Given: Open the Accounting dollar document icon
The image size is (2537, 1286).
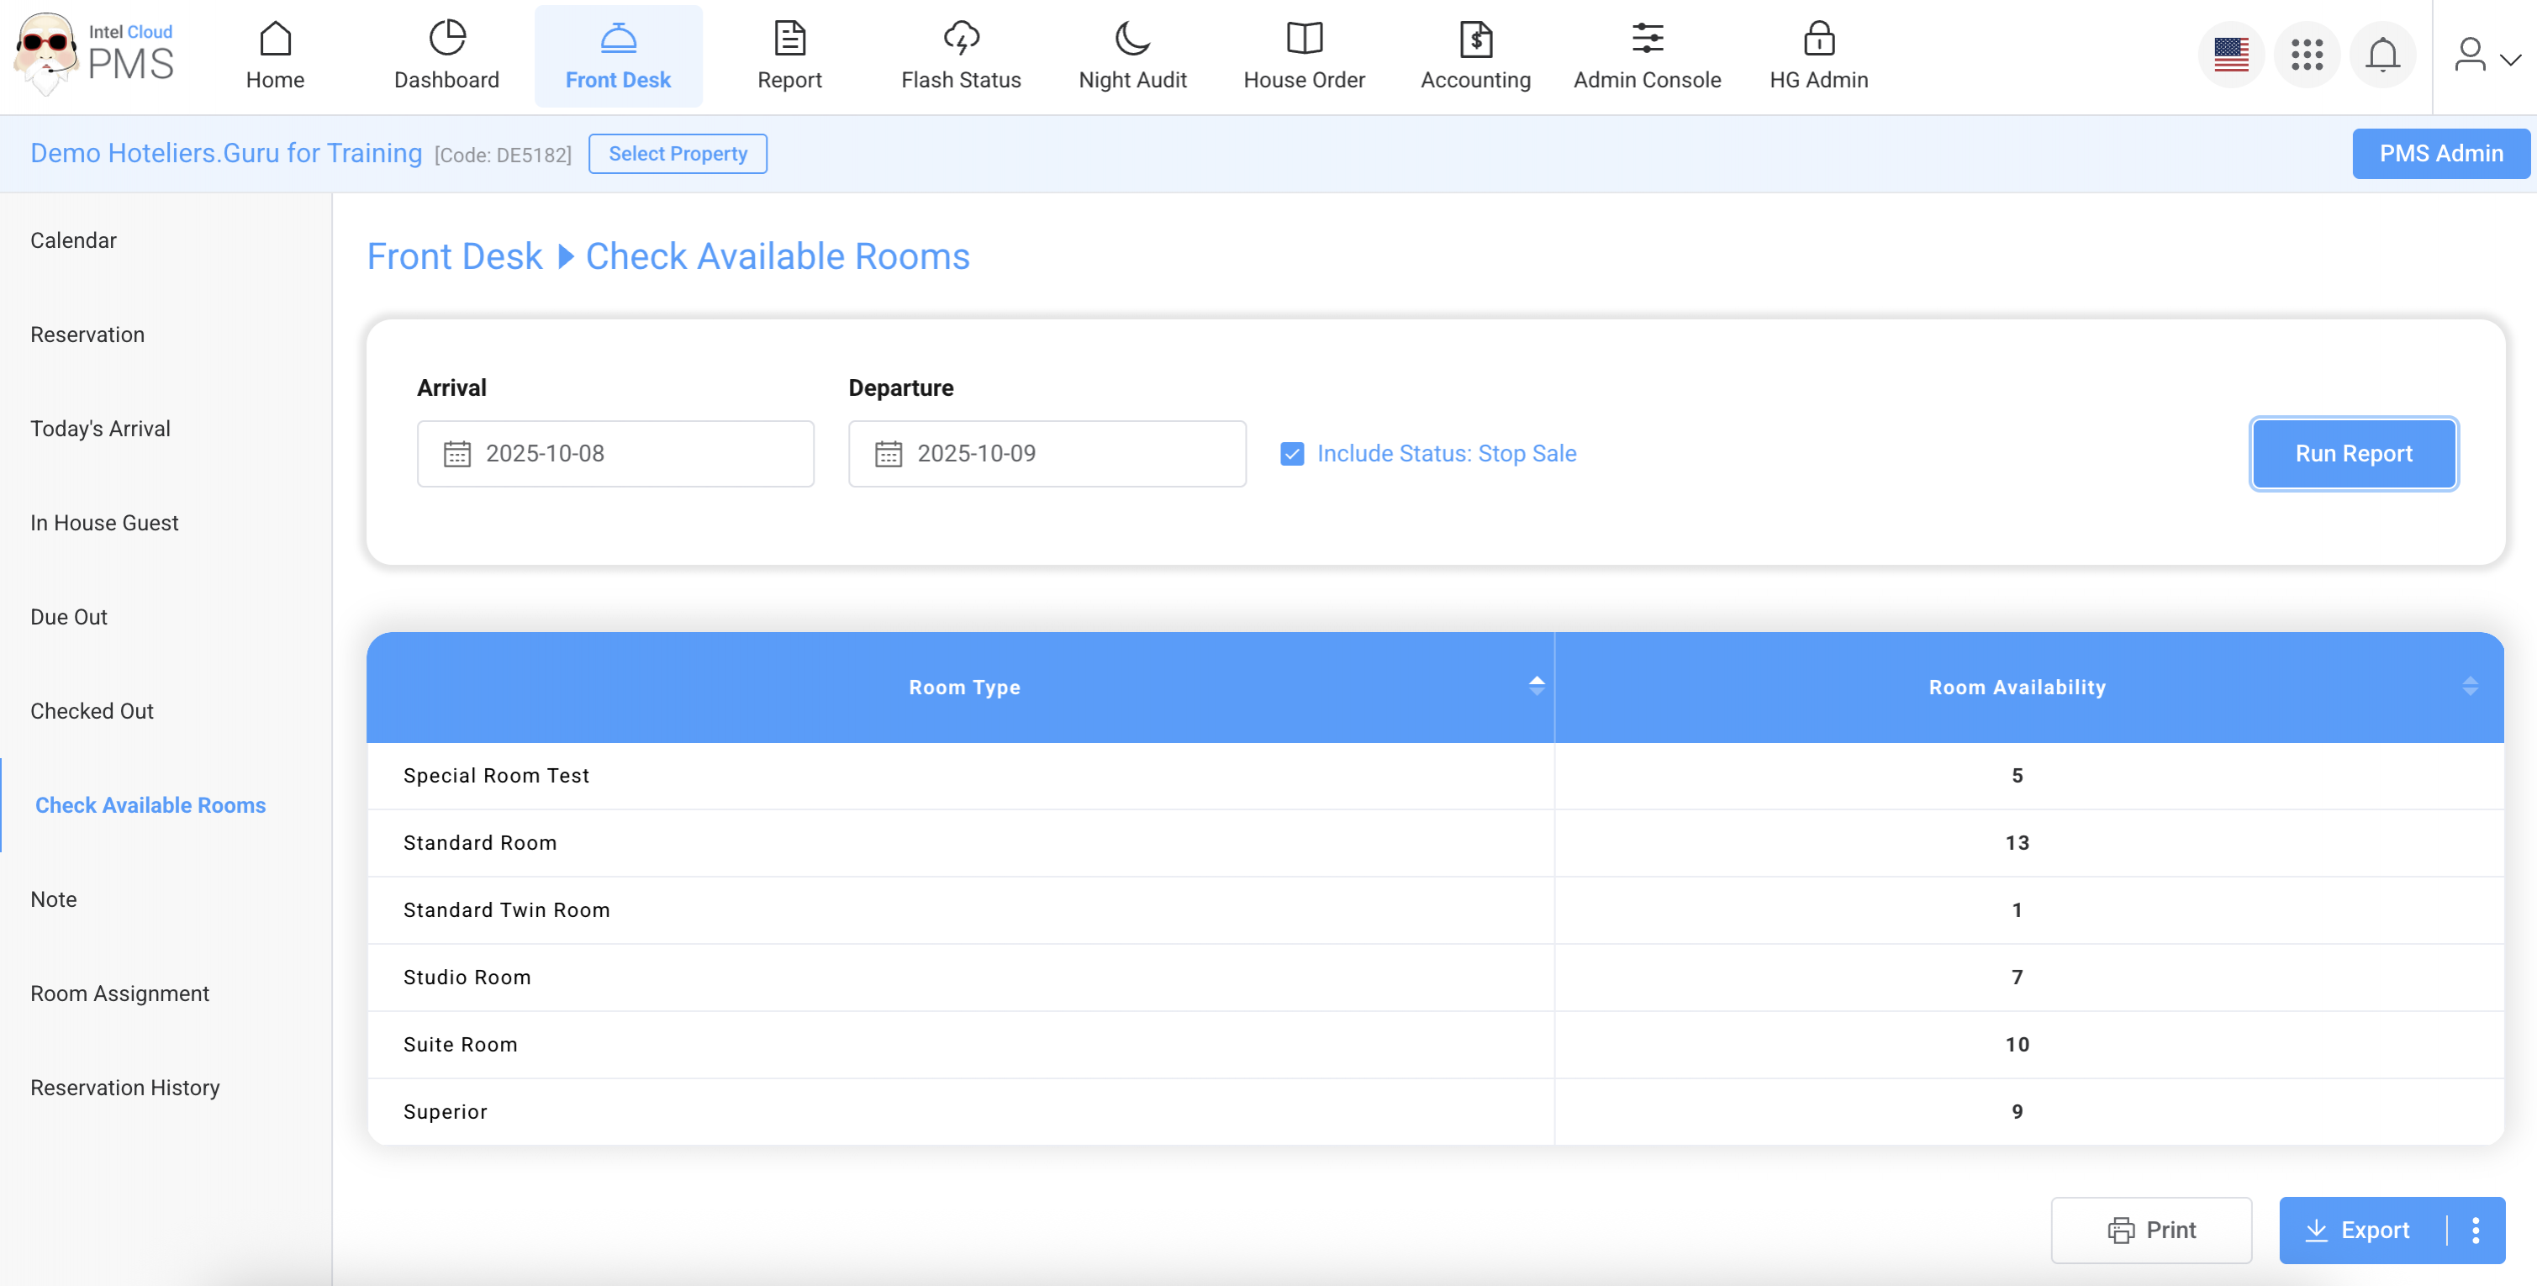Looking at the screenshot, I should tap(1474, 39).
